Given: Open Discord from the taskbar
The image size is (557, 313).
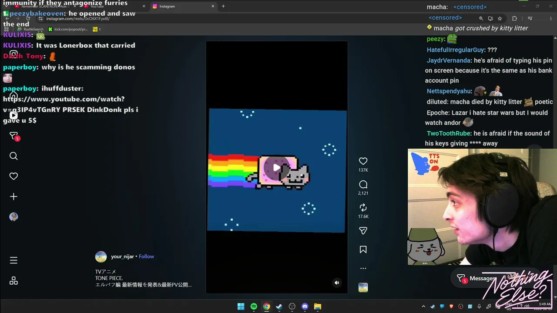Looking at the screenshot, I should click(305, 306).
